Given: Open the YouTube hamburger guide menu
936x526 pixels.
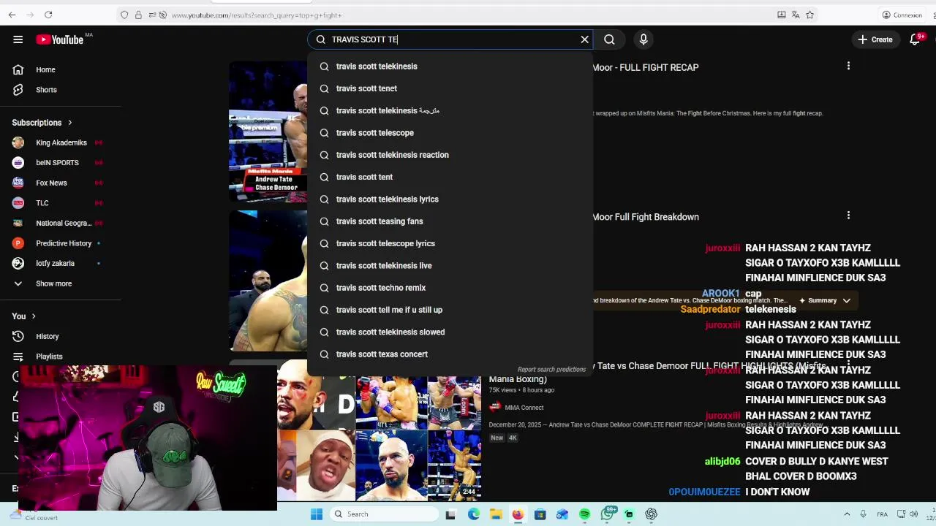Looking at the screenshot, I should click(x=18, y=39).
